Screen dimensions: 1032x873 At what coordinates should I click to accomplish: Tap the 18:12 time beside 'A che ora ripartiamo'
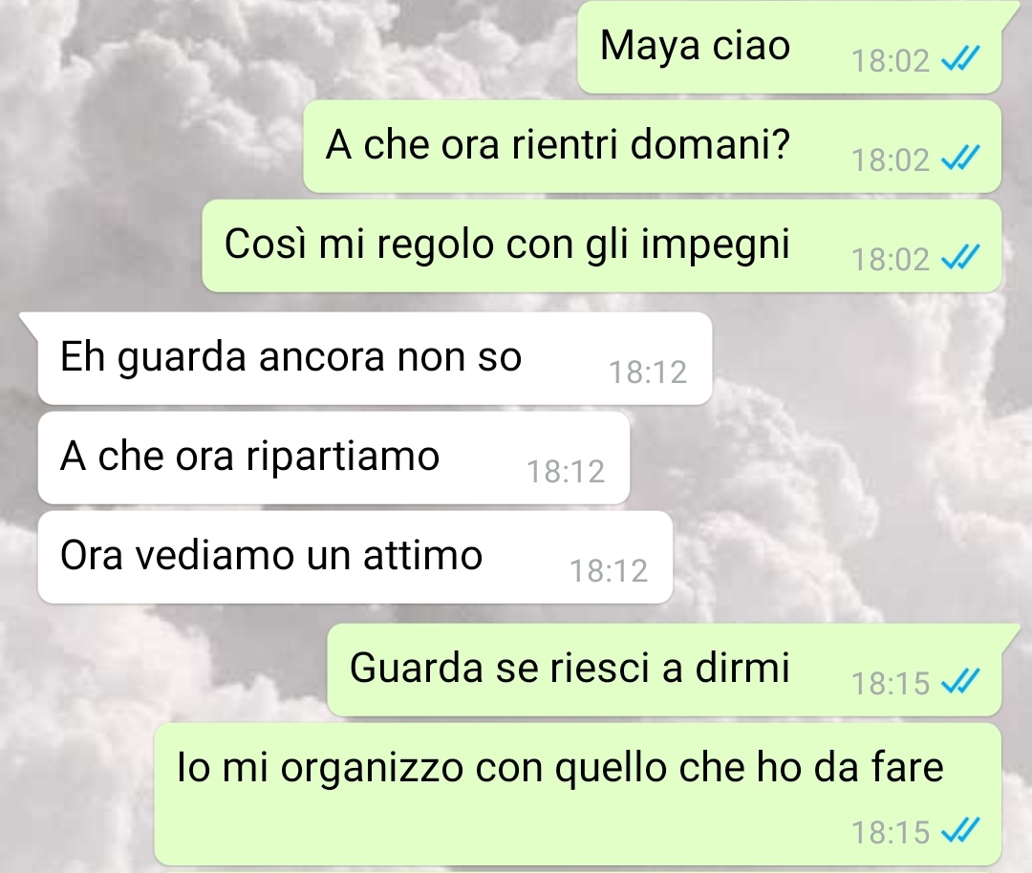[566, 472]
